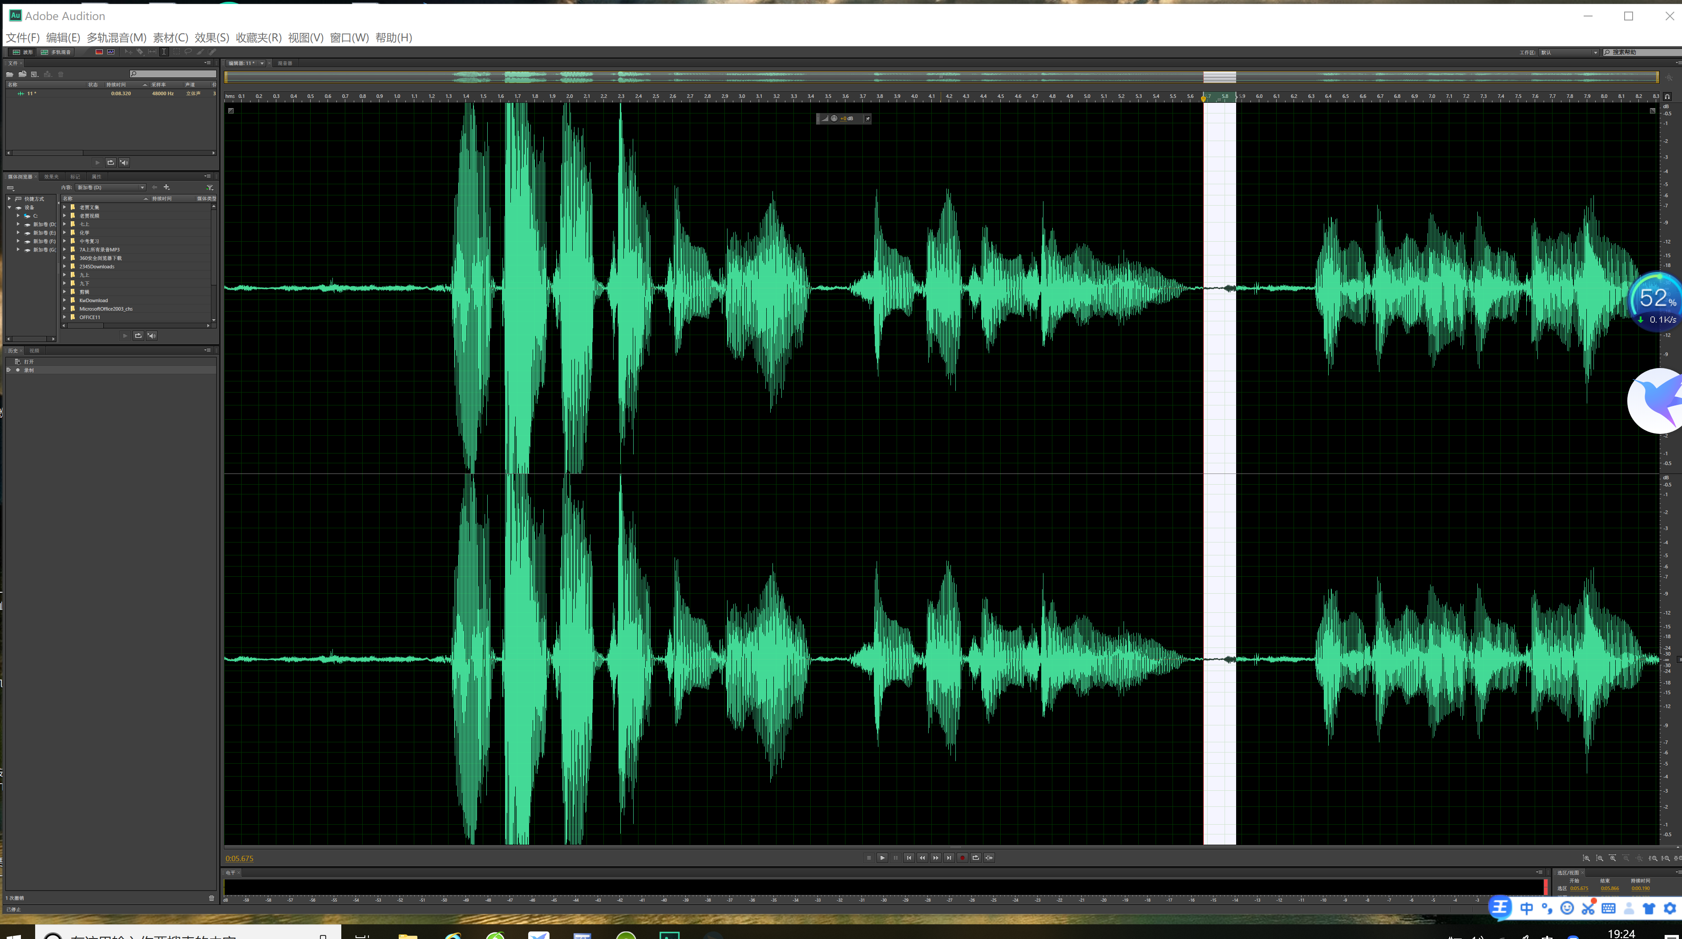Switch to Waveform (波形) editor view
The image size is (1682, 939).
click(22, 52)
